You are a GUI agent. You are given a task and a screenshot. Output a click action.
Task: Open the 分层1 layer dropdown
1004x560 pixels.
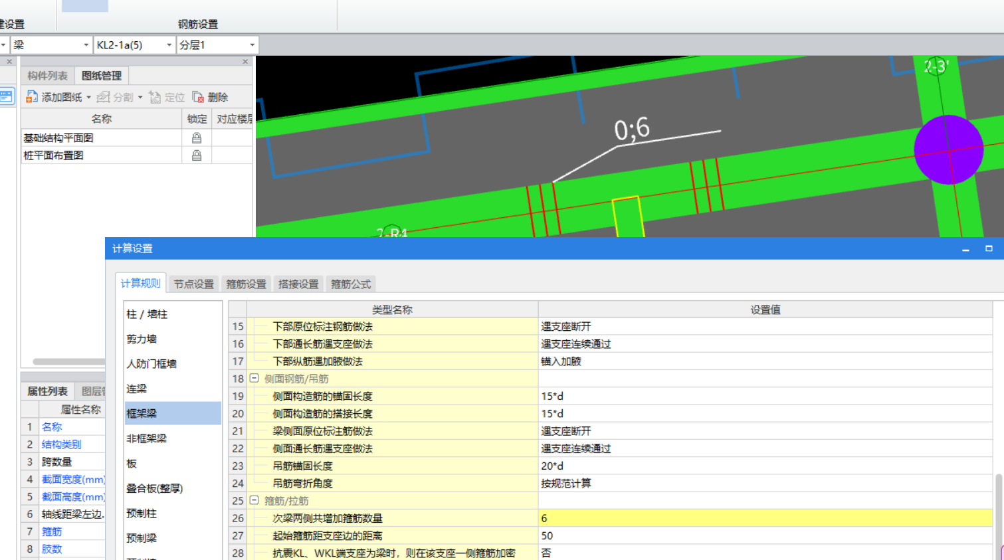coord(252,45)
